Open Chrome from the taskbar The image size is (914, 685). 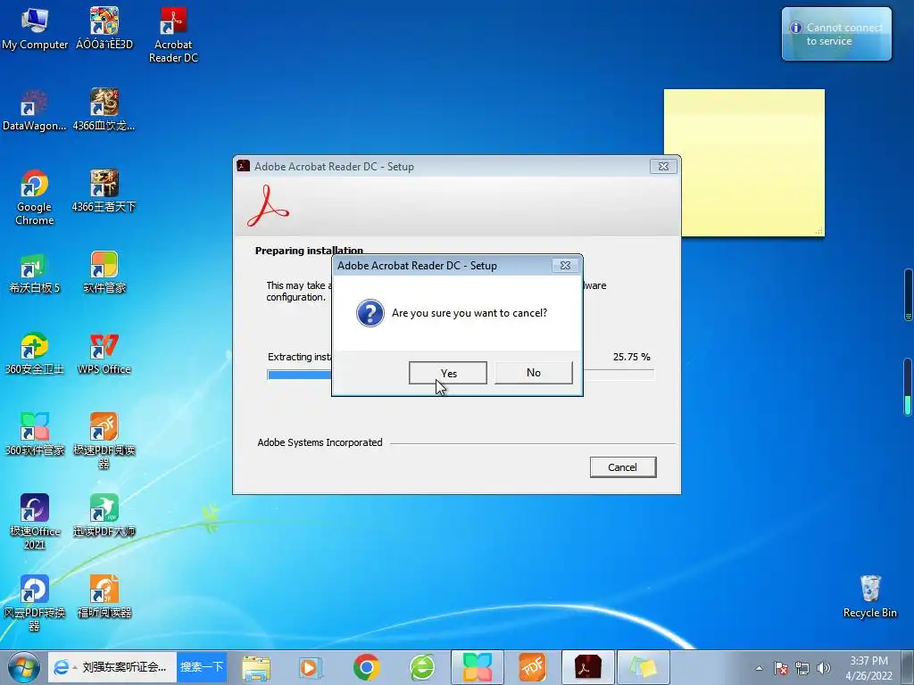point(367,667)
